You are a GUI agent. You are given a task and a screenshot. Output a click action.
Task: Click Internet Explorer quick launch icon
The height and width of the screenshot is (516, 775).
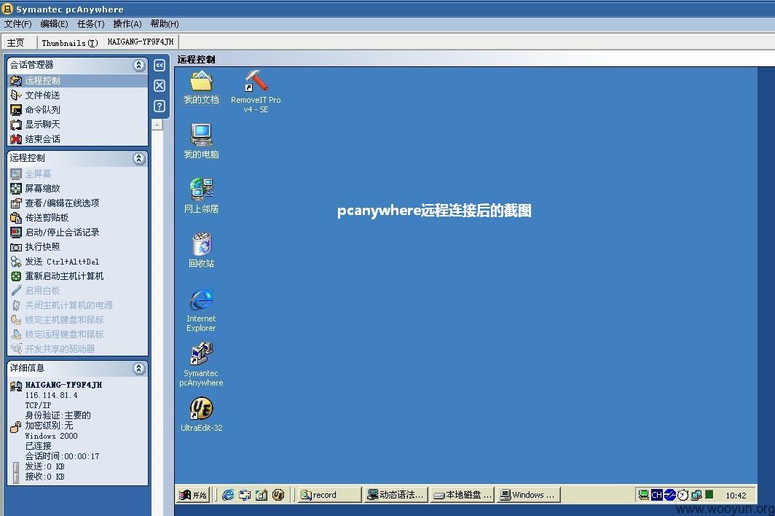[x=228, y=495]
